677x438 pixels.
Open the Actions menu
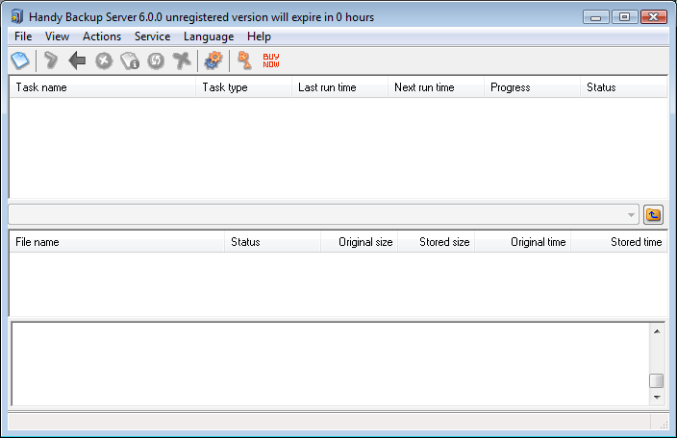(102, 36)
